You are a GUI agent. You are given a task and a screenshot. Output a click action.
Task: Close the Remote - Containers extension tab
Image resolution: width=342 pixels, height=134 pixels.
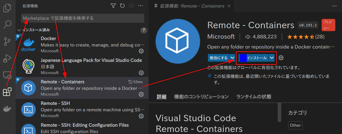point(229,6)
